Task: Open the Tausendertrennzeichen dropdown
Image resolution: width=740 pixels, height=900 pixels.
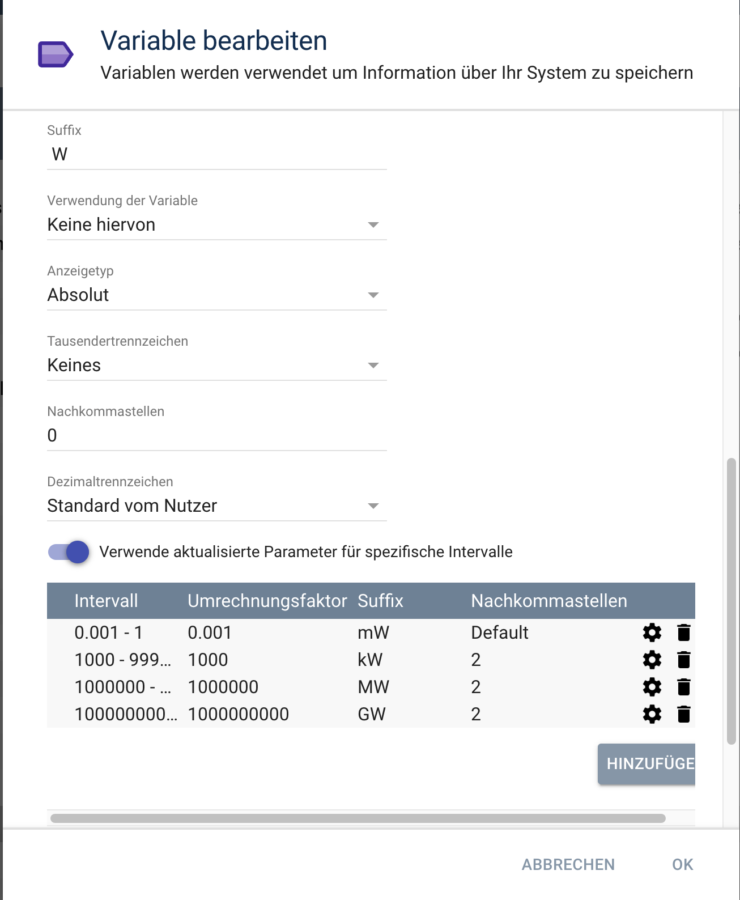Action: coord(216,366)
